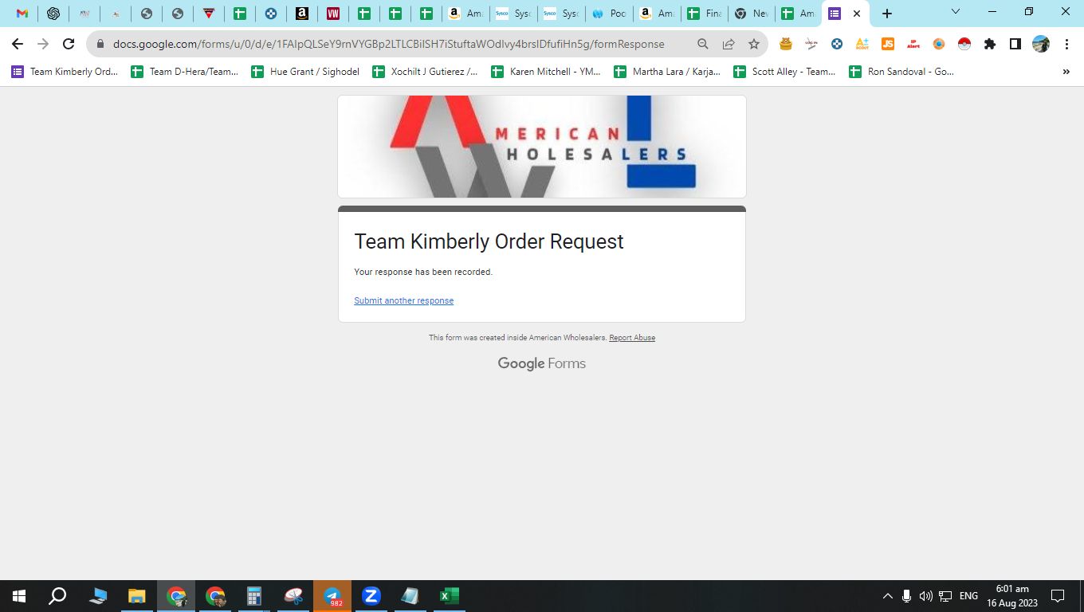Share this page via address bar icon
1084x612 pixels.
pyautogui.click(x=729, y=45)
